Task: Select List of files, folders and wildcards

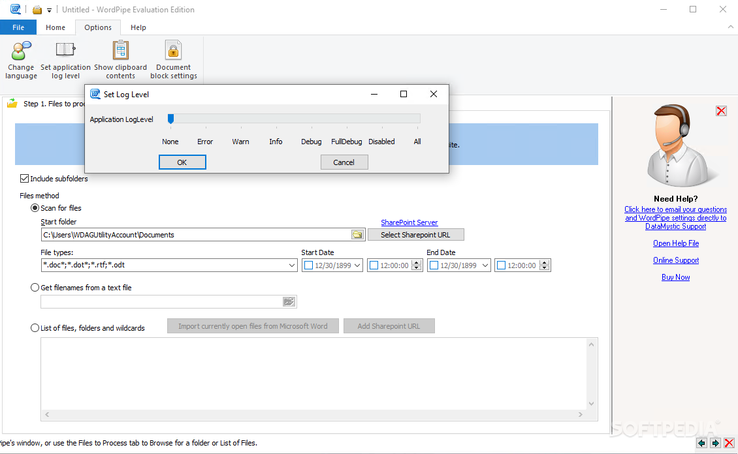Action: (35, 327)
